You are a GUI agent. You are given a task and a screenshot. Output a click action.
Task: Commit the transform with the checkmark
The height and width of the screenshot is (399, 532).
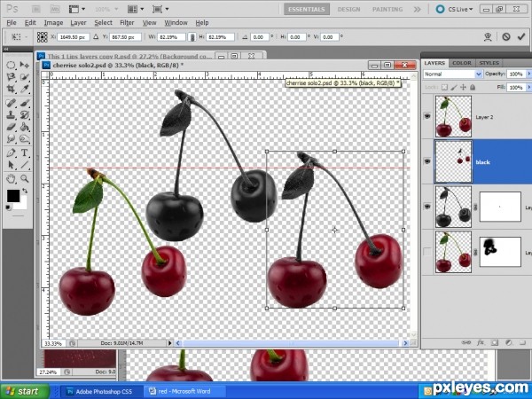click(521, 36)
